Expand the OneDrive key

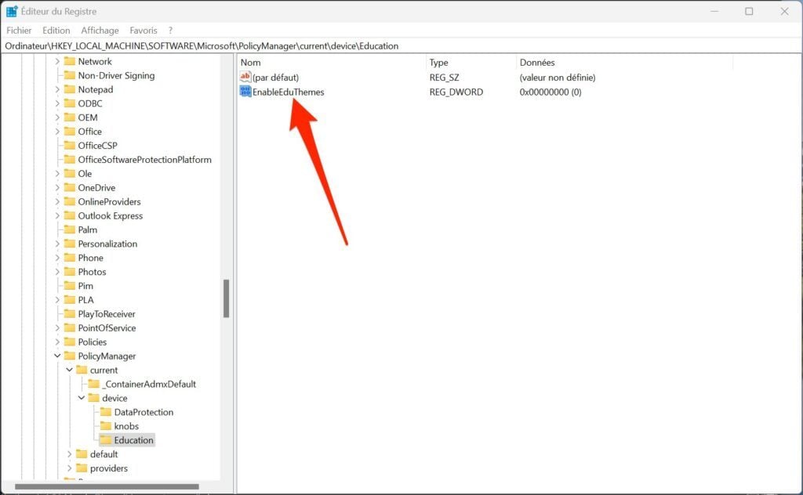coord(57,188)
